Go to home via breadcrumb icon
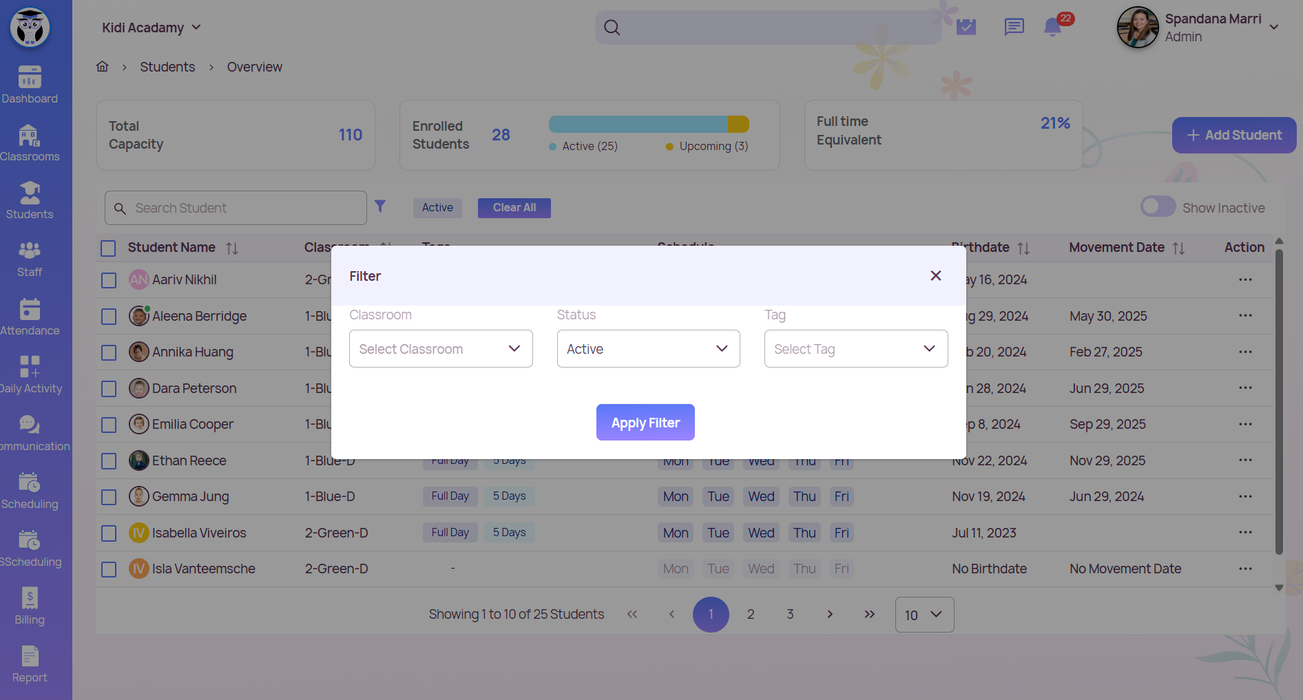1303x700 pixels. coord(103,67)
